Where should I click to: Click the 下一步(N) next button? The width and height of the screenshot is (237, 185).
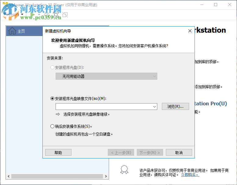point(150,152)
